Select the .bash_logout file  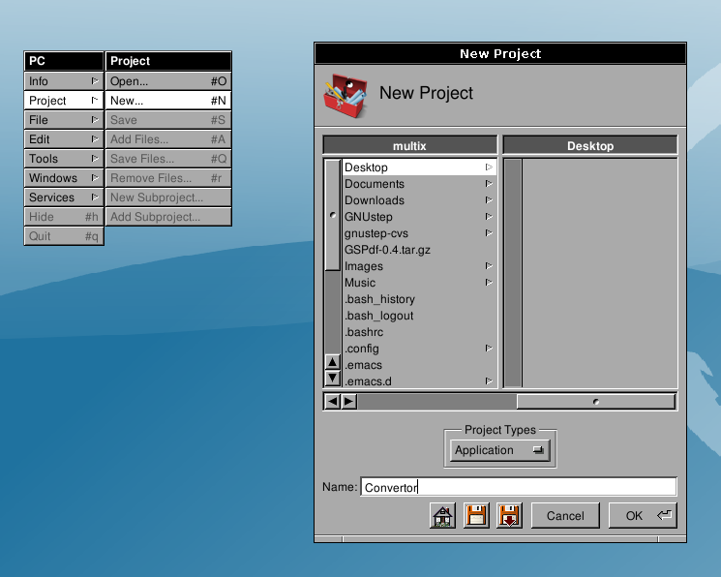coord(379,316)
